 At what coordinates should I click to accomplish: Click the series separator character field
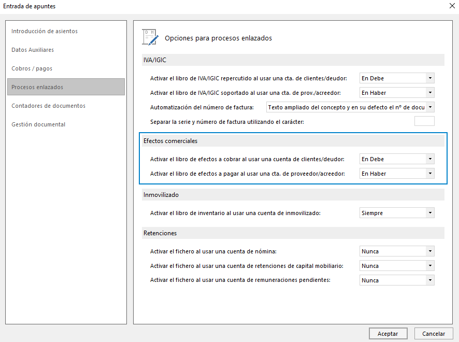click(x=424, y=121)
